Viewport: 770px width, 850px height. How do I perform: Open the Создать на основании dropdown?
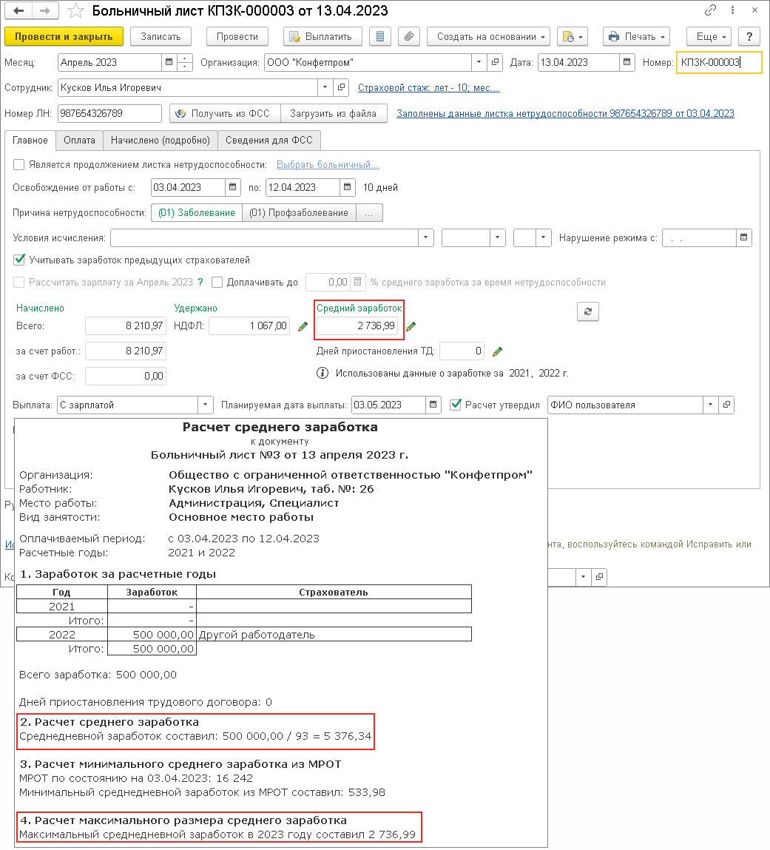point(488,36)
